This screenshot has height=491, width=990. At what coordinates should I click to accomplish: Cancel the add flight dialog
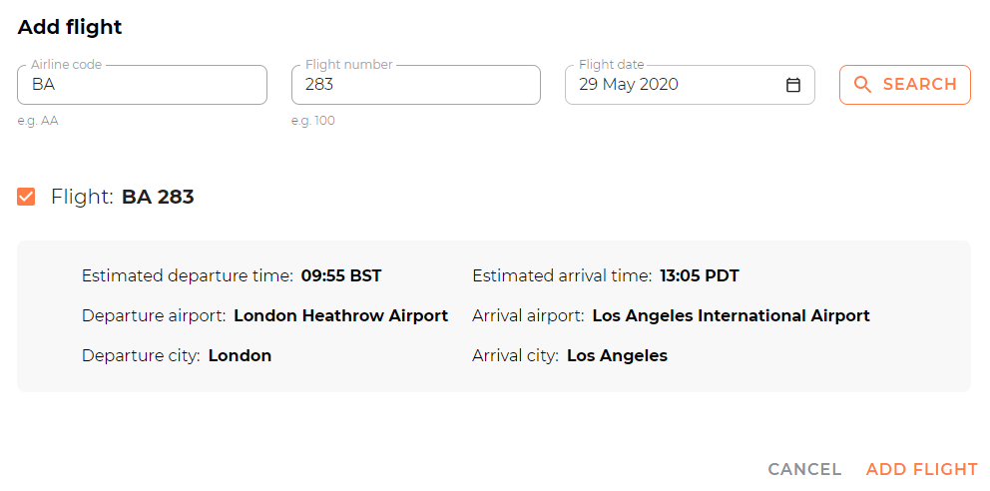point(804,469)
